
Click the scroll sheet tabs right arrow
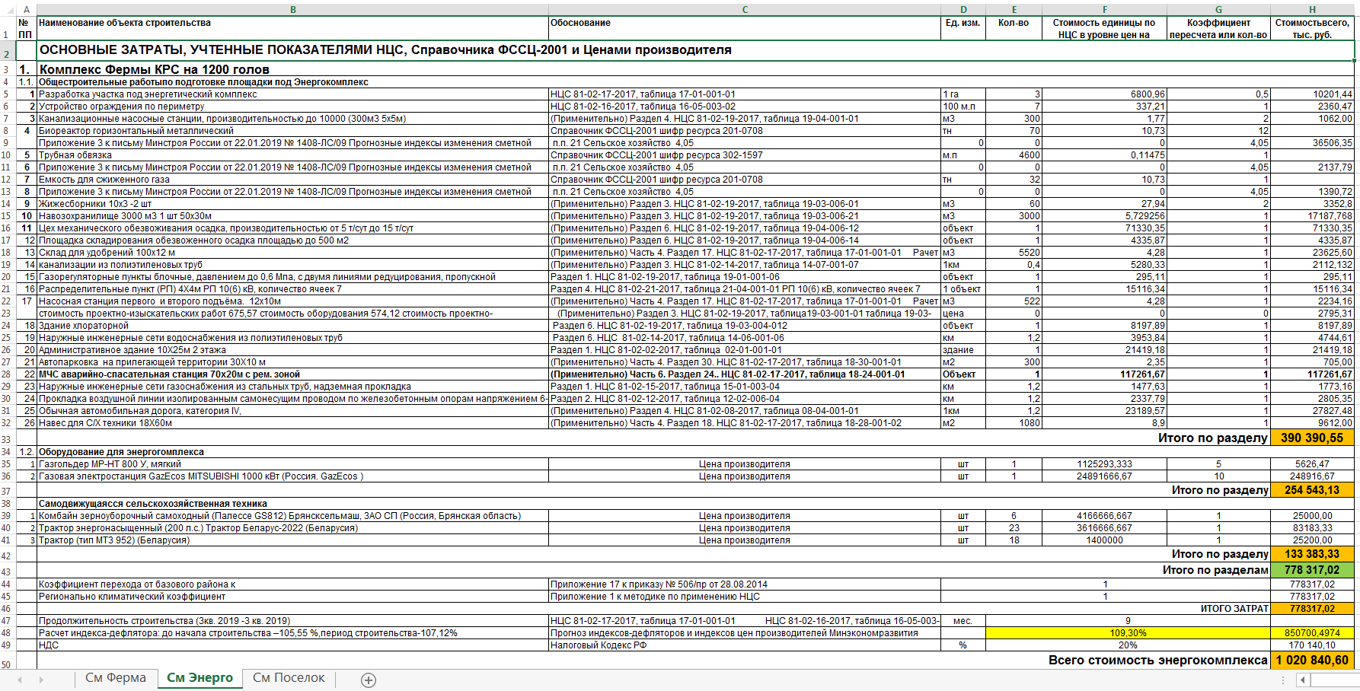[x=40, y=680]
